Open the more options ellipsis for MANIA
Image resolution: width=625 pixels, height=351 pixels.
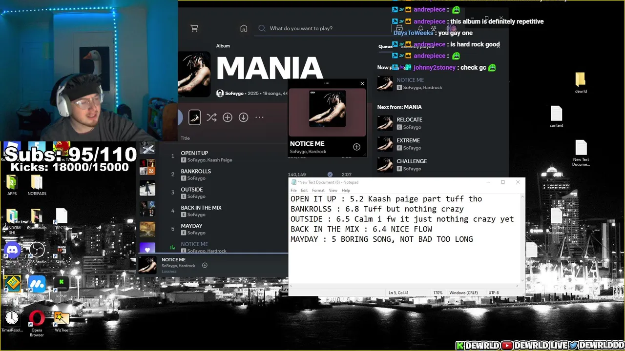(x=259, y=117)
